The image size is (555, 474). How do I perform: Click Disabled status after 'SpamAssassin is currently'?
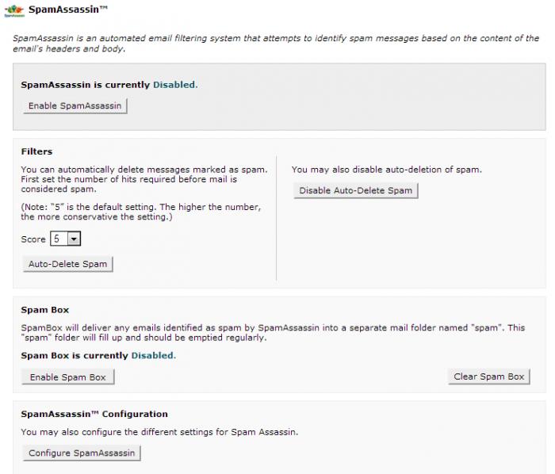coord(174,84)
